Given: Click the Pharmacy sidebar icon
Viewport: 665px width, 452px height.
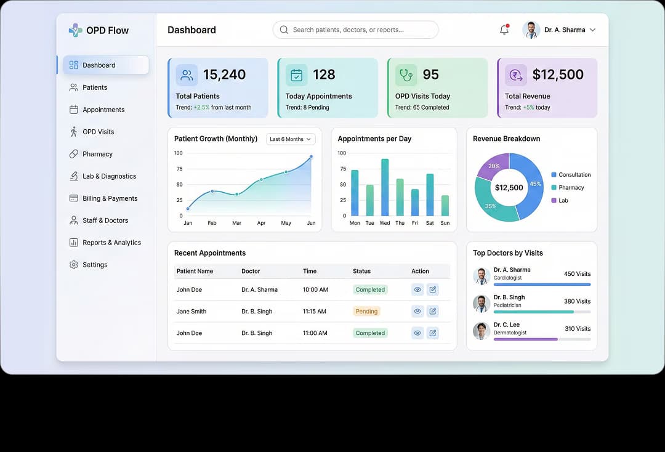Looking at the screenshot, I should pos(73,154).
